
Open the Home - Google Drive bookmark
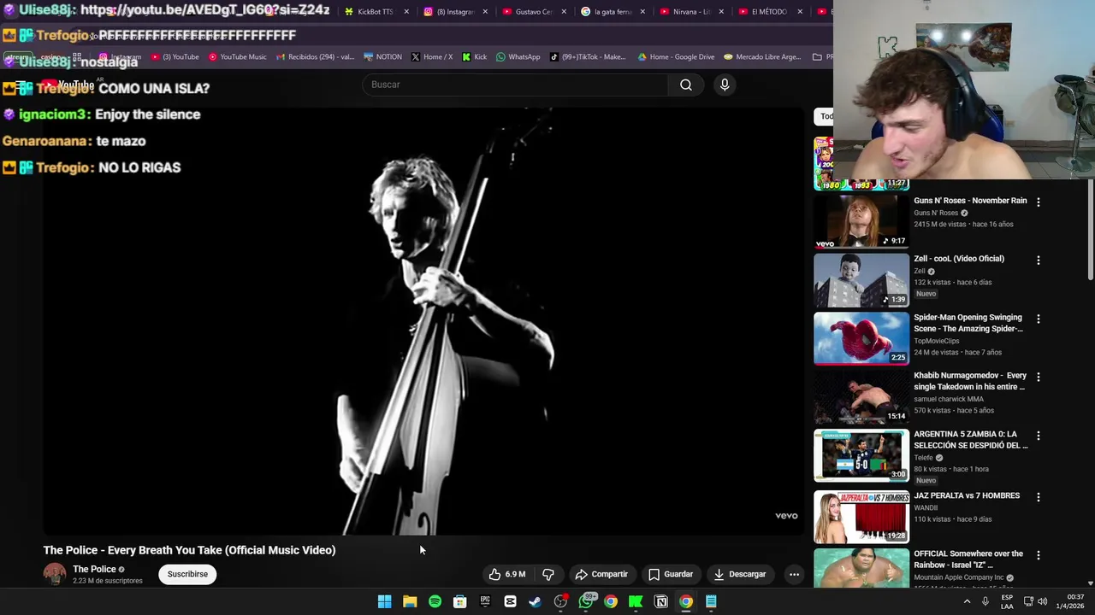tap(676, 57)
